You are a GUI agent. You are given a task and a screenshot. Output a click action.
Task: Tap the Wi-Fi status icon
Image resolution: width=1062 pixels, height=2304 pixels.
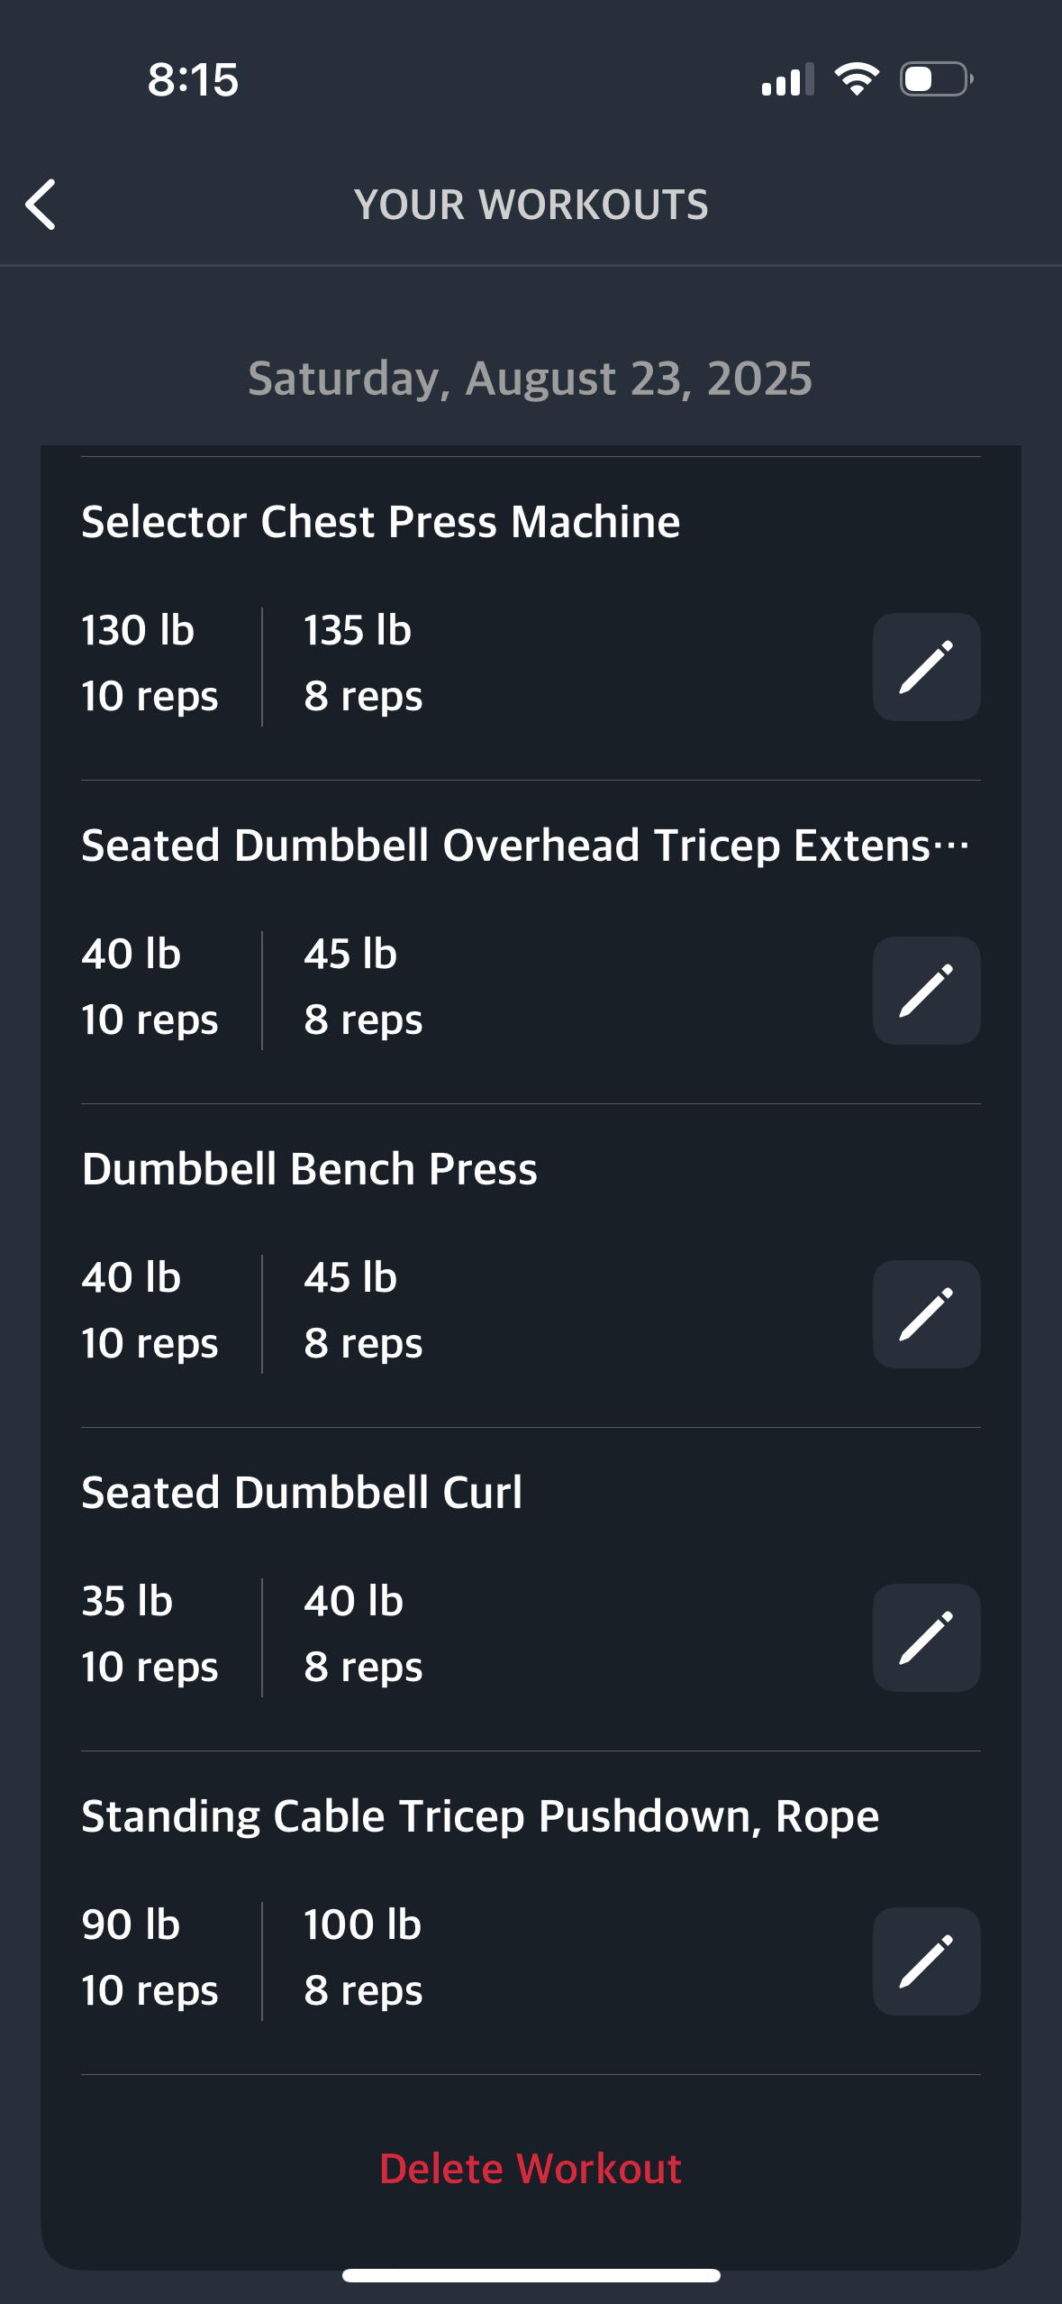[x=857, y=79]
